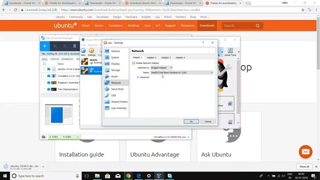Open More menu in Ubuntu top links
The width and height of the screenshot is (320, 180).
point(204,17)
